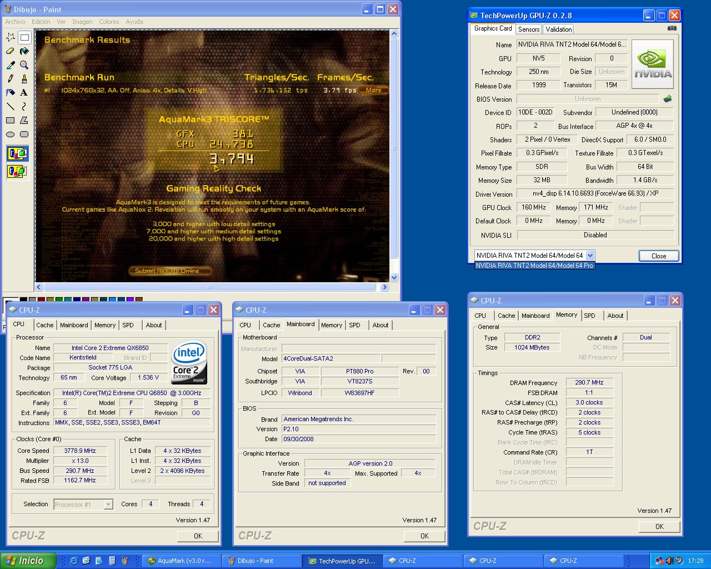
Task: Switch to the Sensors tab in GPU-Z
Action: (x=529, y=29)
